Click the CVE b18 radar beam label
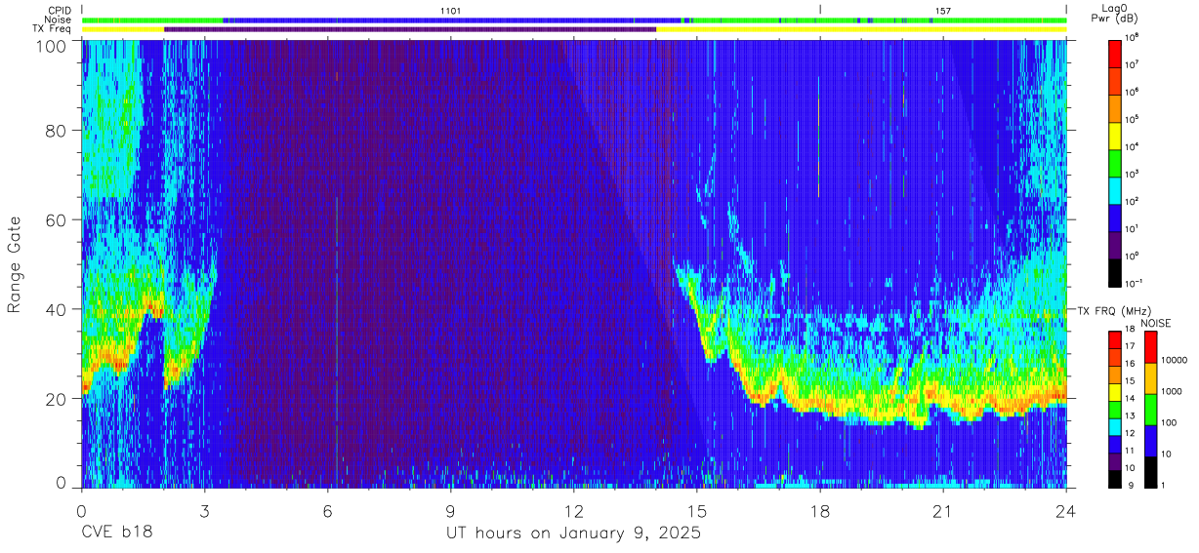 click(x=116, y=533)
